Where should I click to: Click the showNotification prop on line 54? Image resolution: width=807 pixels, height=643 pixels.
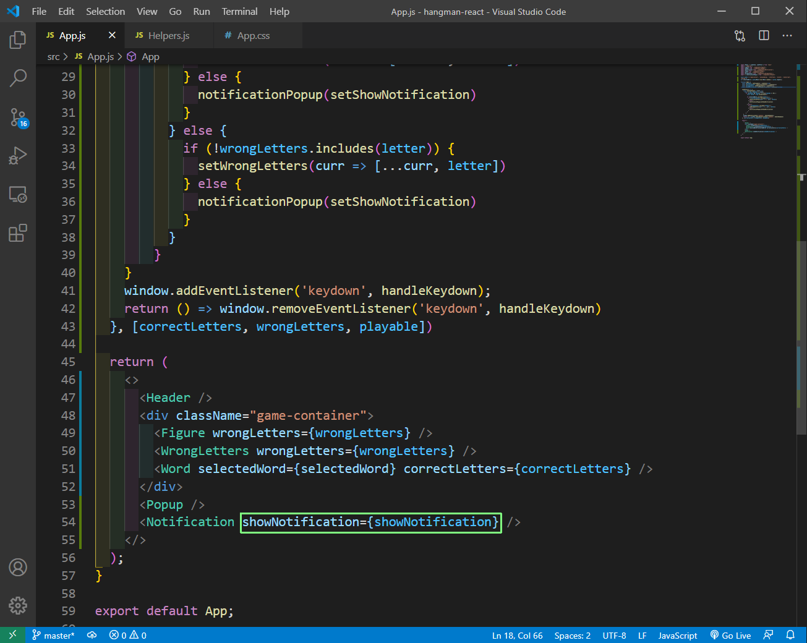pyautogui.click(x=370, y=522)
